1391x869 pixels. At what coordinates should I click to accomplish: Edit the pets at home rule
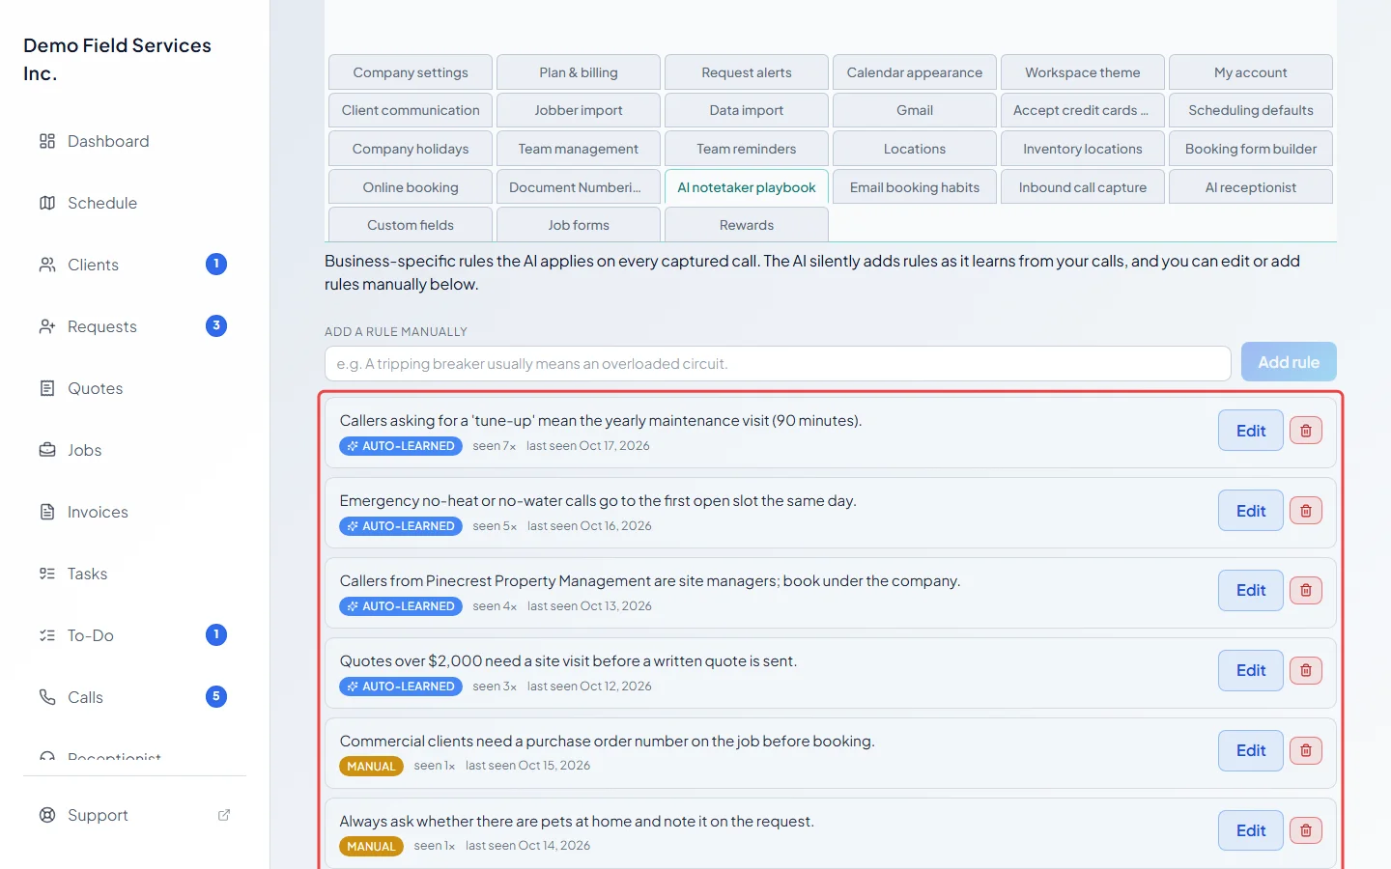coord(1251,830)
